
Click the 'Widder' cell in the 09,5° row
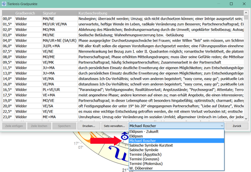pos(28,62)
